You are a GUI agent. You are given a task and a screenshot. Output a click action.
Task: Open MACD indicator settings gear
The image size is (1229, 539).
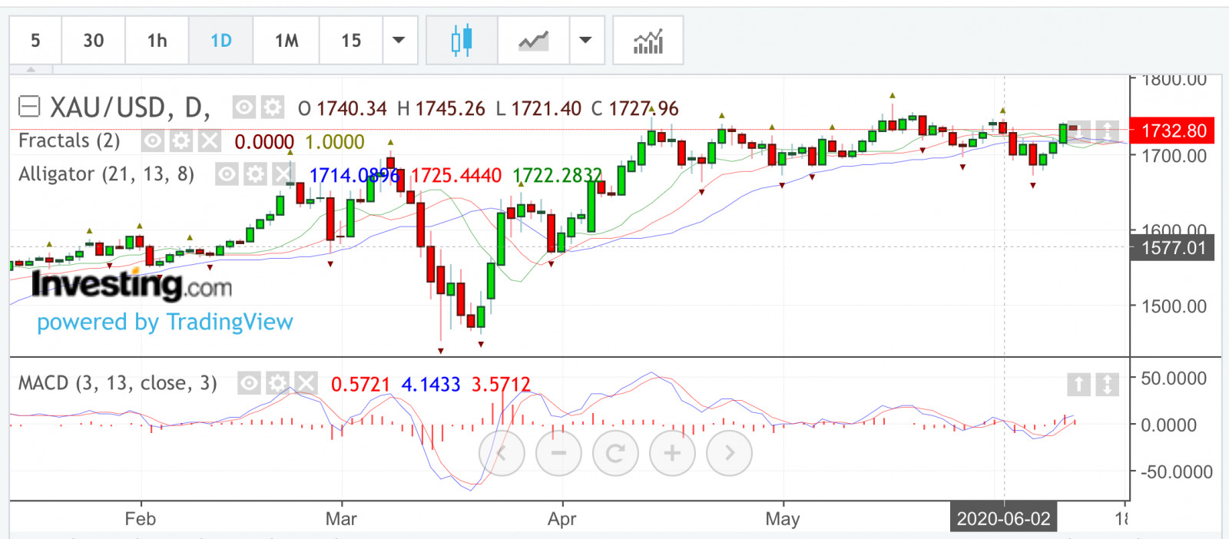(277, 383)
